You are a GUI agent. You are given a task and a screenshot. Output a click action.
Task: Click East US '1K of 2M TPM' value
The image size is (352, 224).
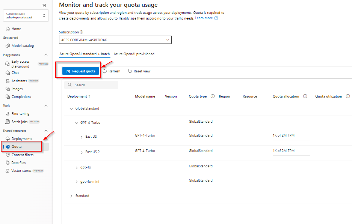coord(284,135)
